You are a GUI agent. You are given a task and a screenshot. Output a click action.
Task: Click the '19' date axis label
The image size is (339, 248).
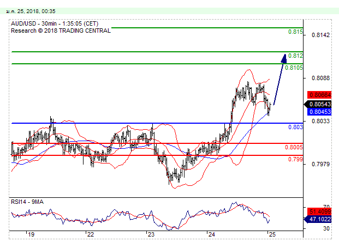31,234
